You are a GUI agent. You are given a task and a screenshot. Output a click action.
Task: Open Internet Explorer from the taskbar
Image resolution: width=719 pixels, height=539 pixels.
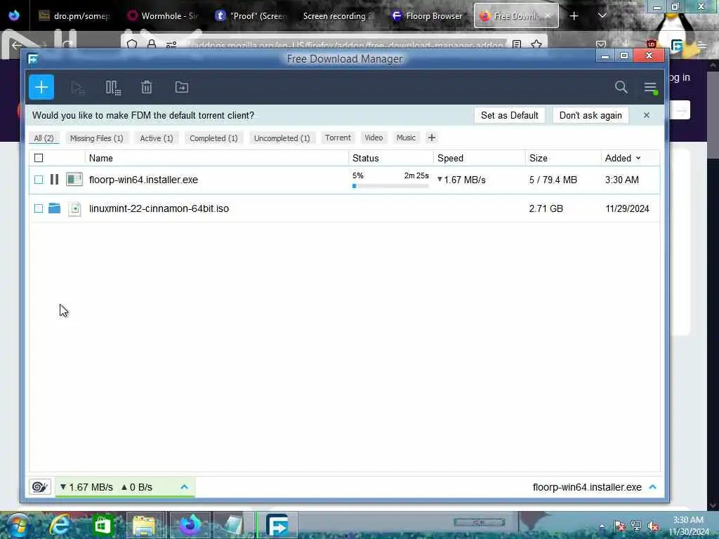60,525
